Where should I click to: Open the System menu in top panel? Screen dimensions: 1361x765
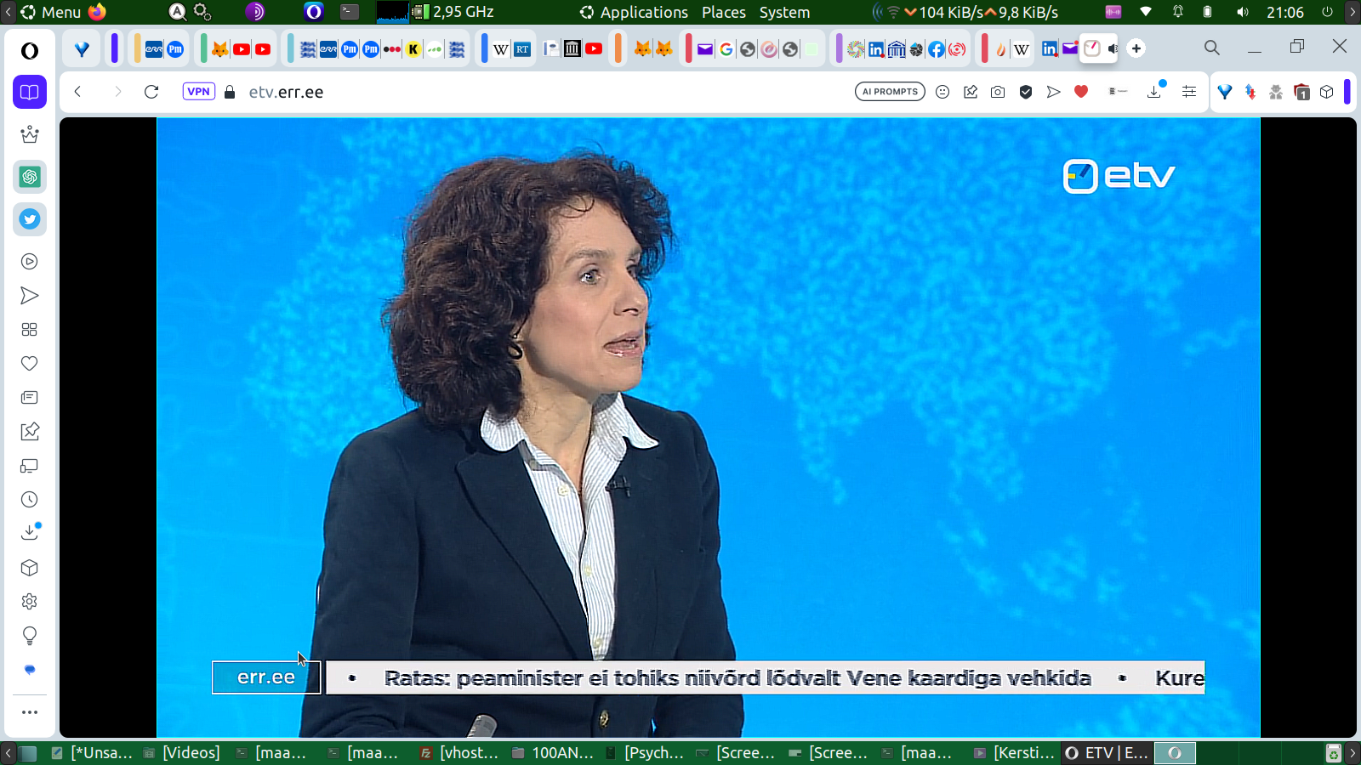coord(784,12)
